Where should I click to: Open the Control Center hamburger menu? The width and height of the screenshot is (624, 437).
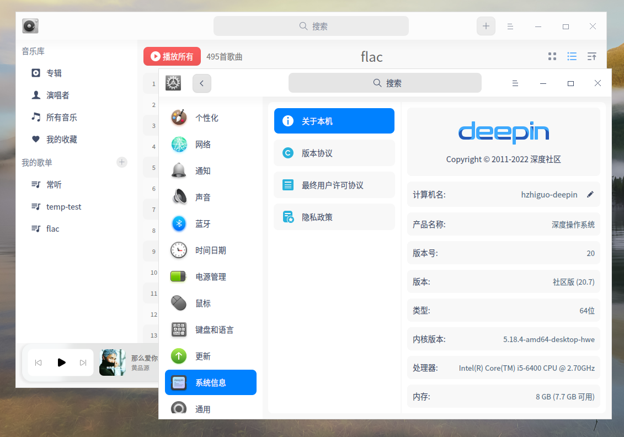pos(515,83)
